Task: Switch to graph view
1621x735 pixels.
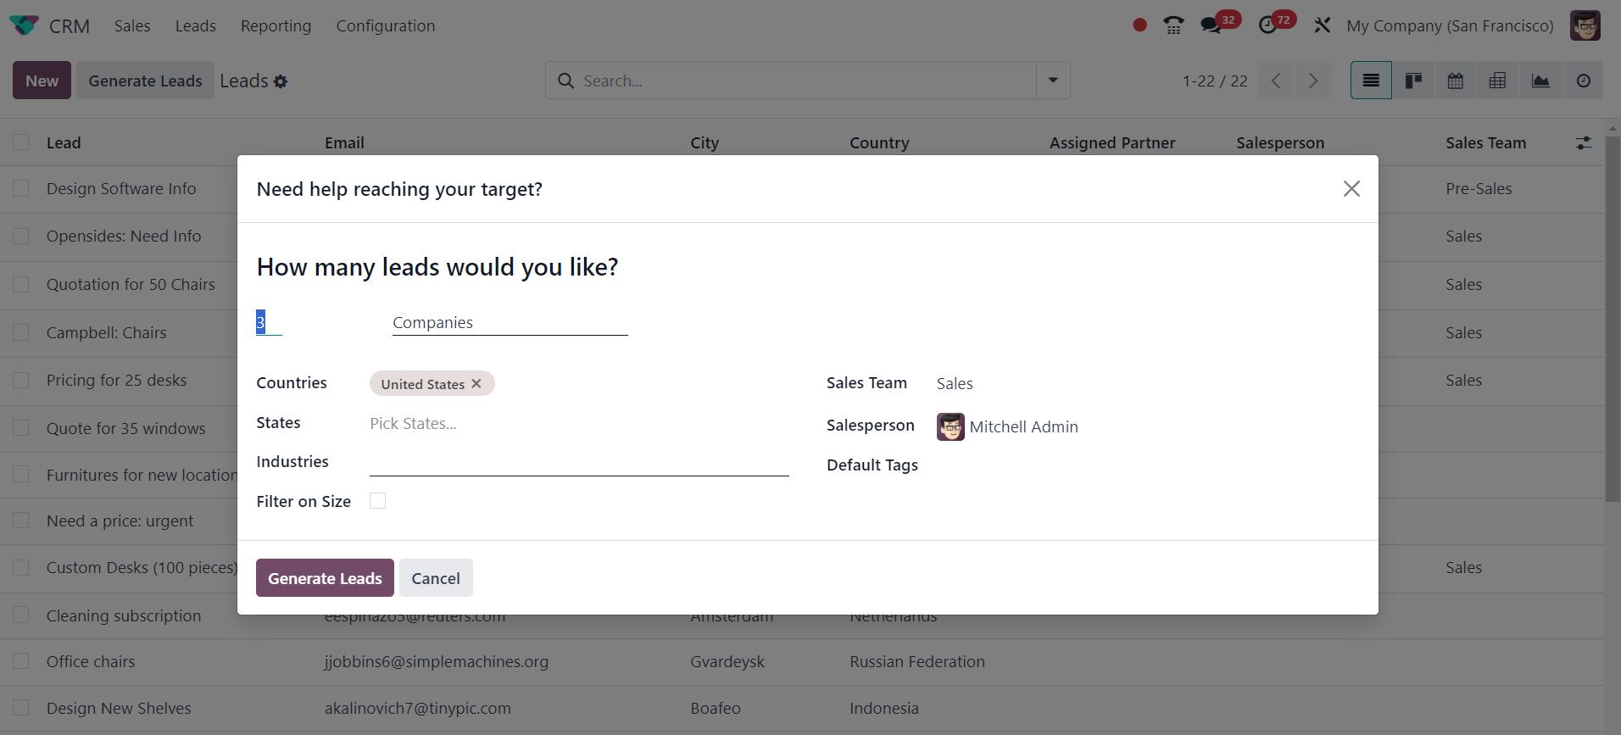Action: coord(1540,81)
